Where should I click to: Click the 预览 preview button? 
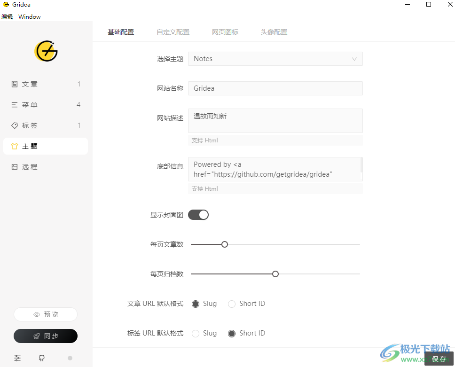point(46,314)
